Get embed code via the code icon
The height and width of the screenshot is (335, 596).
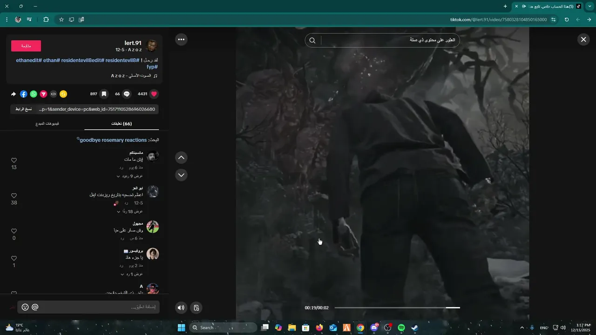click(54, 94)
